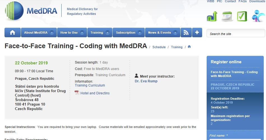The width and height of the screenshot is (266, 140).
Task: View instructor Dr. Eva Rump profile
Action: click(x=146, y=81)
